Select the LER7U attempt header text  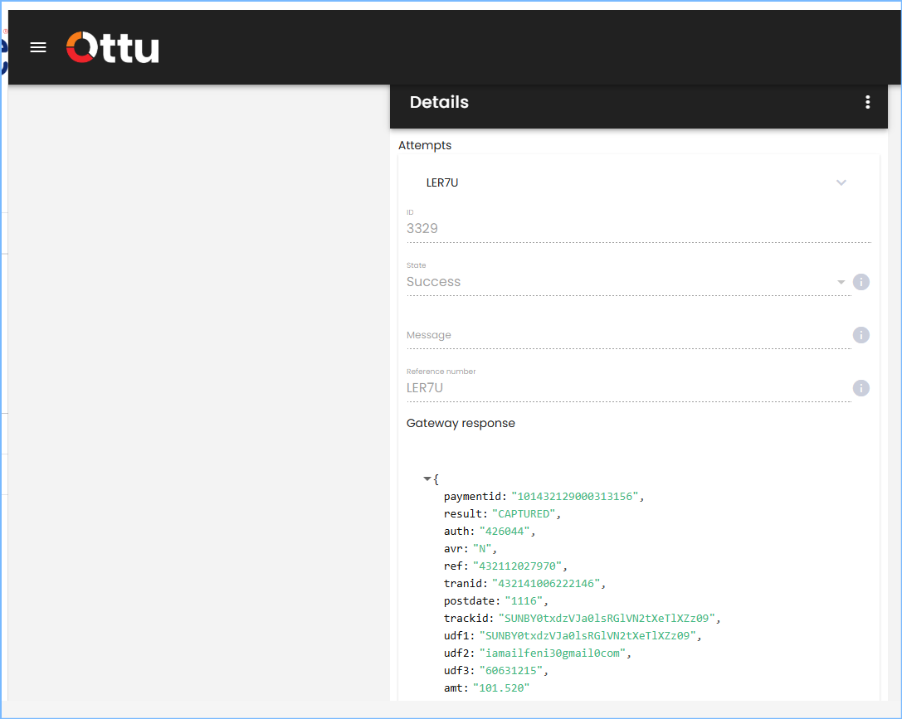441,182
